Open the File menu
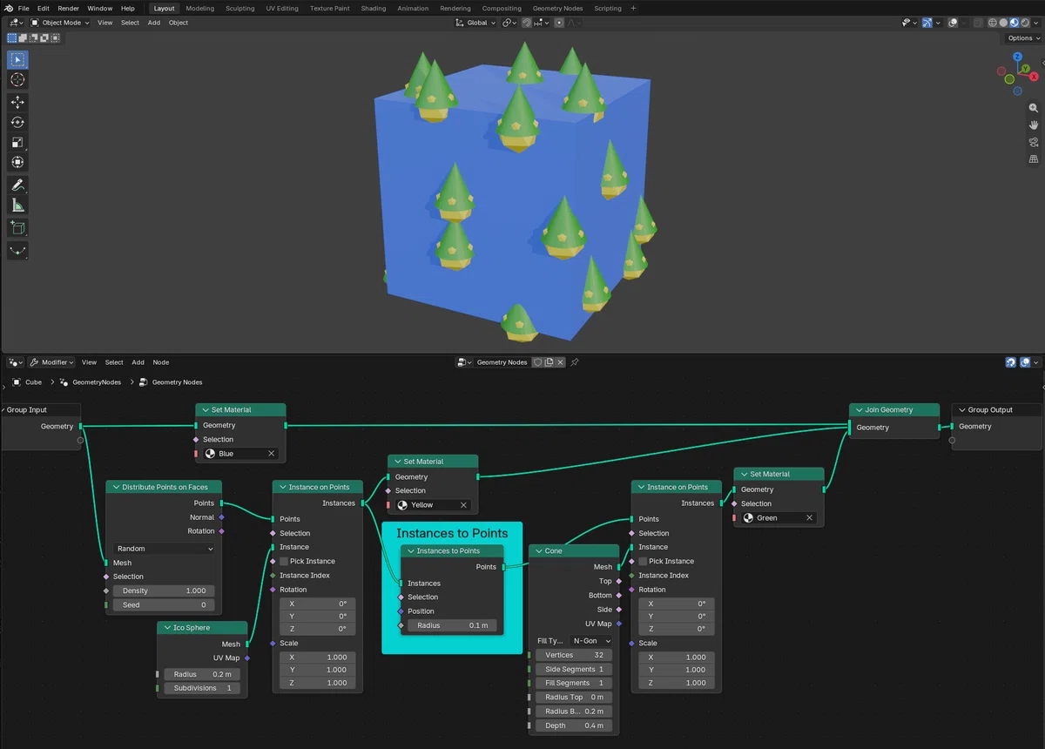Viewport: 1045px width, 749px height. (x=24, y=8)
